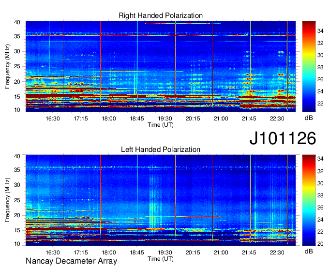Click the 21:00 tick label on upper plot

click(221, 119)
